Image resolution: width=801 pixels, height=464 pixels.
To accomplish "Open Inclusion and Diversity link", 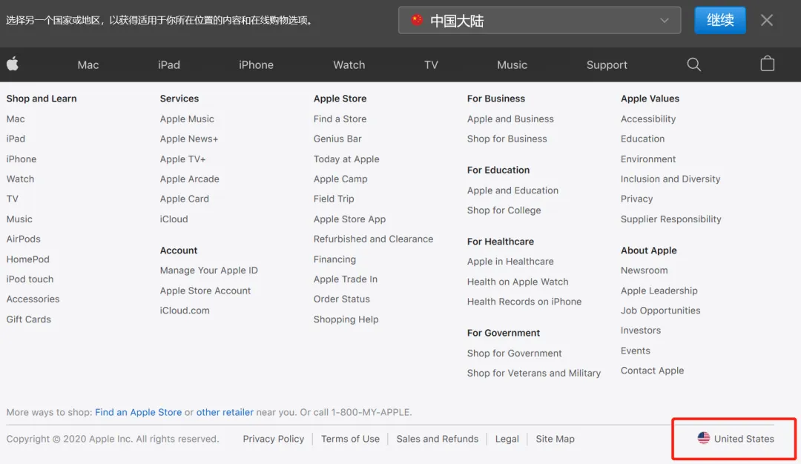I will pyautogui.click(x=670, y=179).
